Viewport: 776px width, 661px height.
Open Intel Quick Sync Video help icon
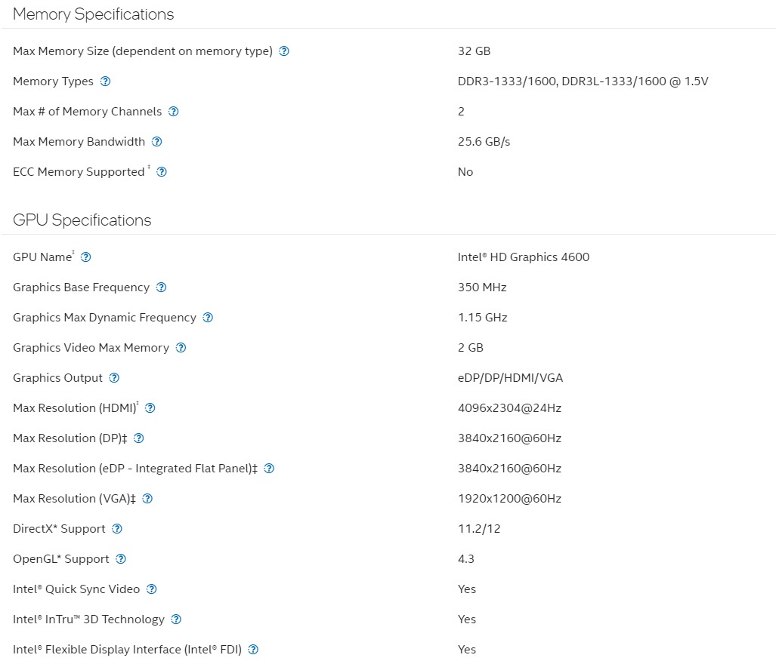click(152, 589)
